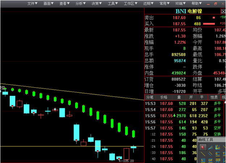The width and height of the screenshot is (226, 163).
Task: Click the 均价 label
Action: pyautogui.click(x=197, y=30)
